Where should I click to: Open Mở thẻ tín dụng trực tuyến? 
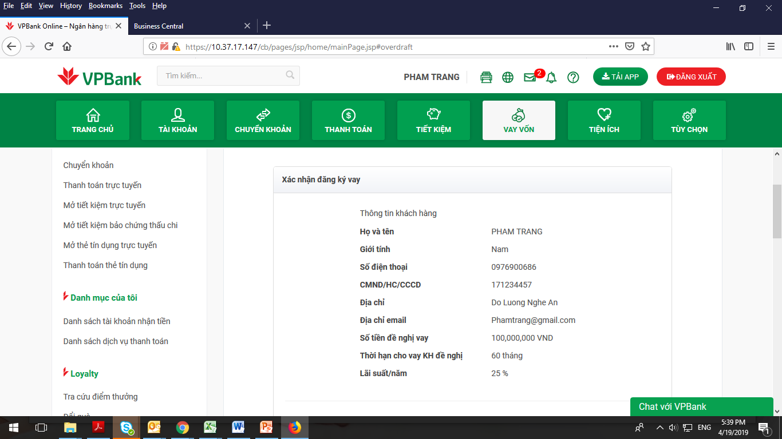point(110,245)
